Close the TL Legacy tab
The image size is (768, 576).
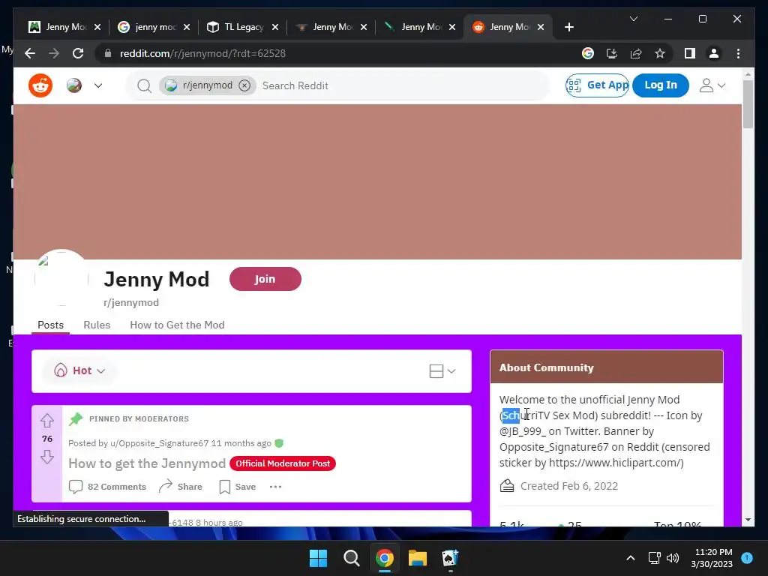point(275,27)
